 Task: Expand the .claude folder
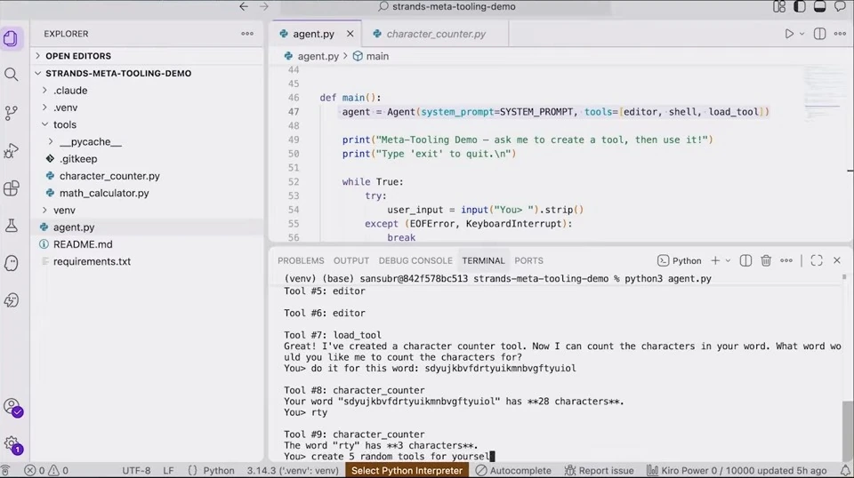point(70,91)
